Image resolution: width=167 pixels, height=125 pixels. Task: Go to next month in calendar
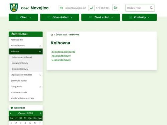click(41, 113)
